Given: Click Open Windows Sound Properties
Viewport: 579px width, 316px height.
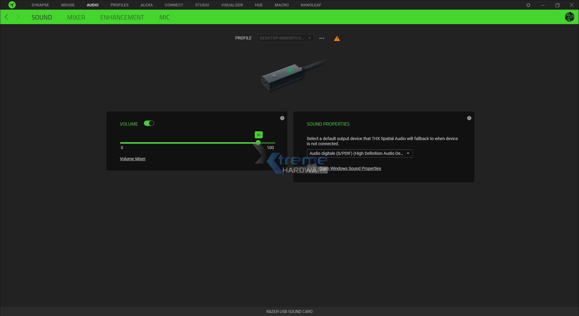Looking at the screenshot, I should pos(350,168).
